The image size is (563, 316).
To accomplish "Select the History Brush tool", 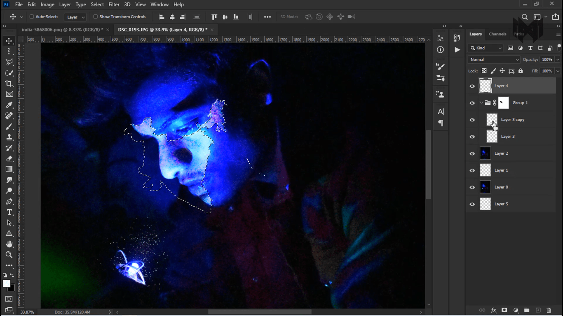I will pyautogui.click(x=9, y=148).
